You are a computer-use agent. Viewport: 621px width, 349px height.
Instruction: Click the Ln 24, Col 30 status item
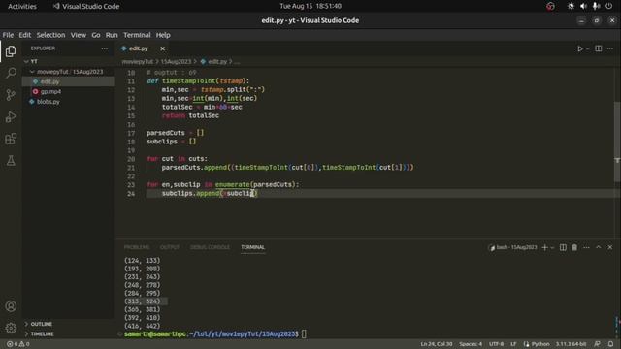coord(436,344)
